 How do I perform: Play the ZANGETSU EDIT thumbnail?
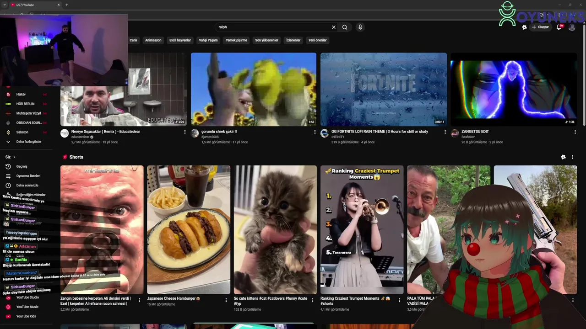514,89
